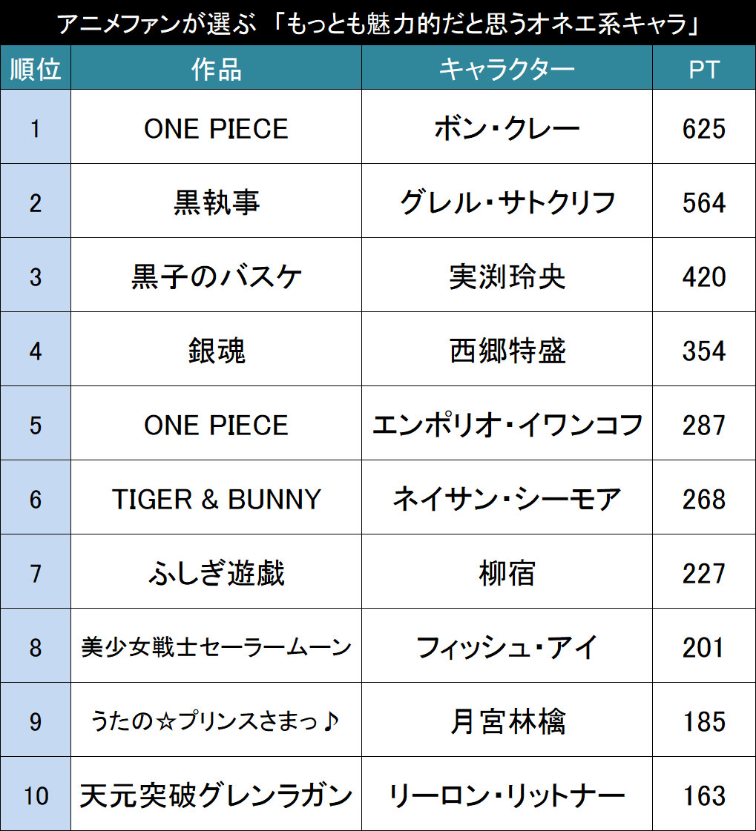Select the 銀魂 title cell

click(216, 349)
